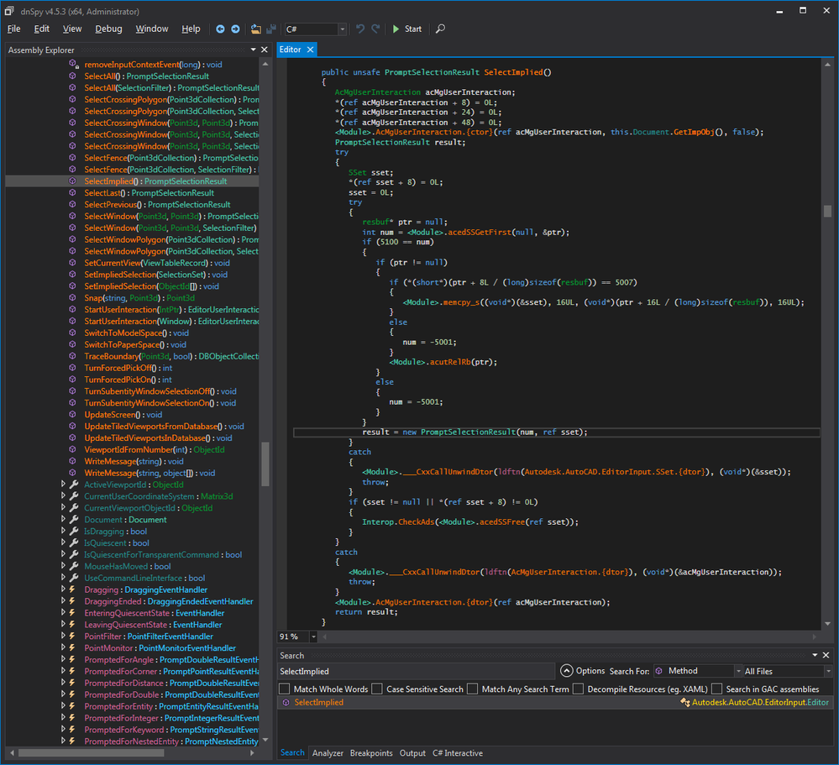Click the Assembly Explorer horizontal scrollbar thumb
Screen dimensions: 839x765
pos(91,752)
